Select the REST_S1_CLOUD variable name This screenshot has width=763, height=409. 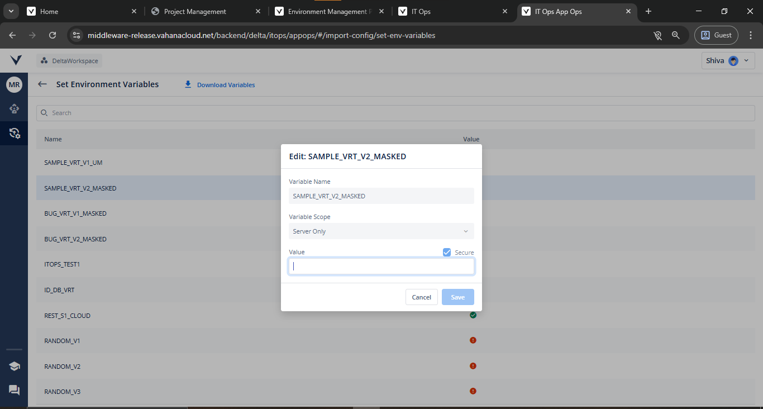(x=67, y=316)
